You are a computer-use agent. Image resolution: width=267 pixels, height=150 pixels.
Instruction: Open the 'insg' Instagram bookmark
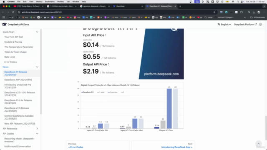click(x=77, y=17)
